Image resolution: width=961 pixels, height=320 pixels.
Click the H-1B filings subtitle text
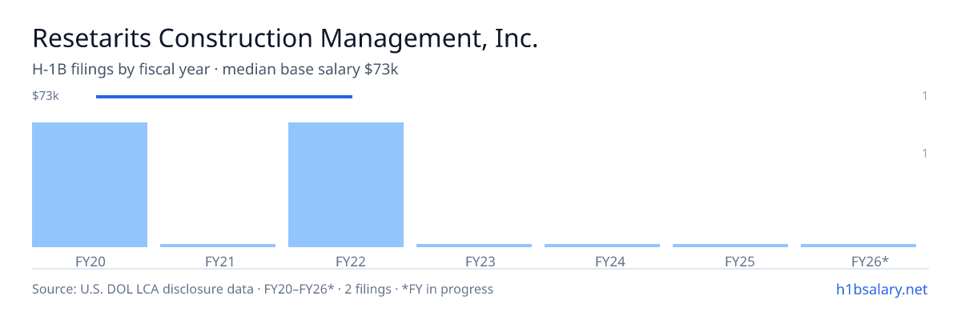215,70
